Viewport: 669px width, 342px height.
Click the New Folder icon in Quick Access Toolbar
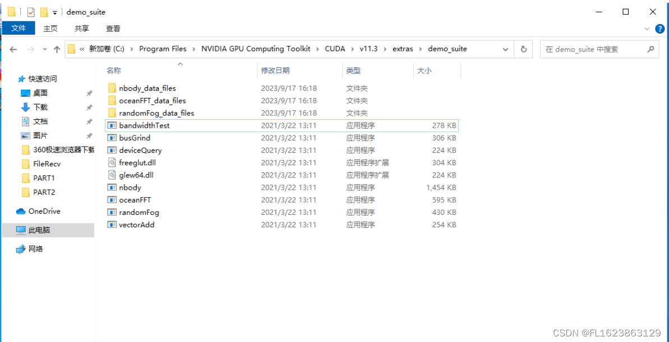44,11
